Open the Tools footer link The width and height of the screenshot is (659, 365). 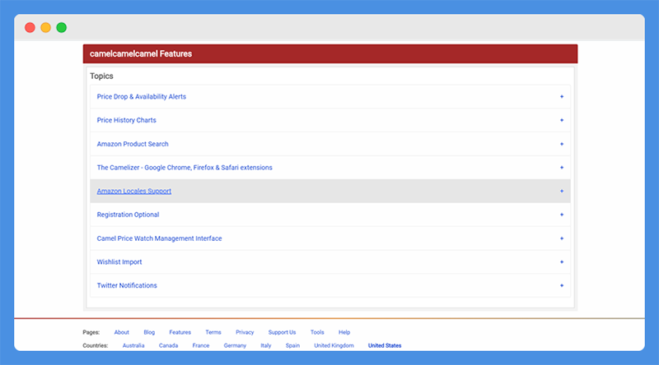click(x=317, y=332)
